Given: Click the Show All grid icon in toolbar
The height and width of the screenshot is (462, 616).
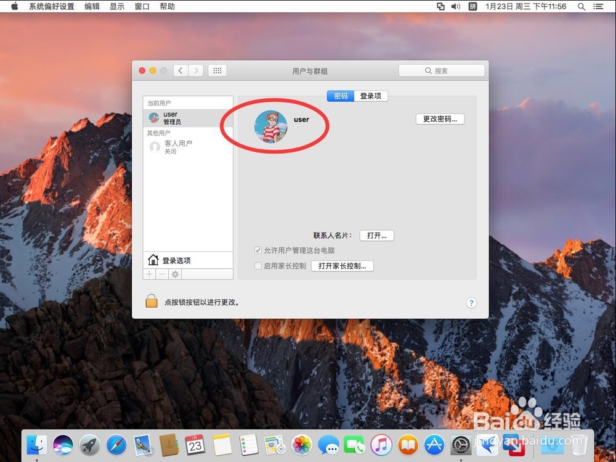Looking at the screenshot, I should click(x=217, y=70).
